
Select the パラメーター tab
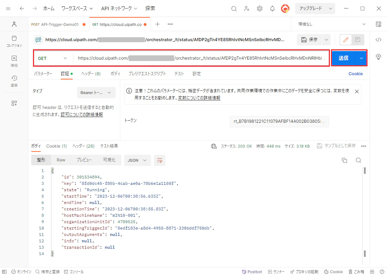pos(43,74)
